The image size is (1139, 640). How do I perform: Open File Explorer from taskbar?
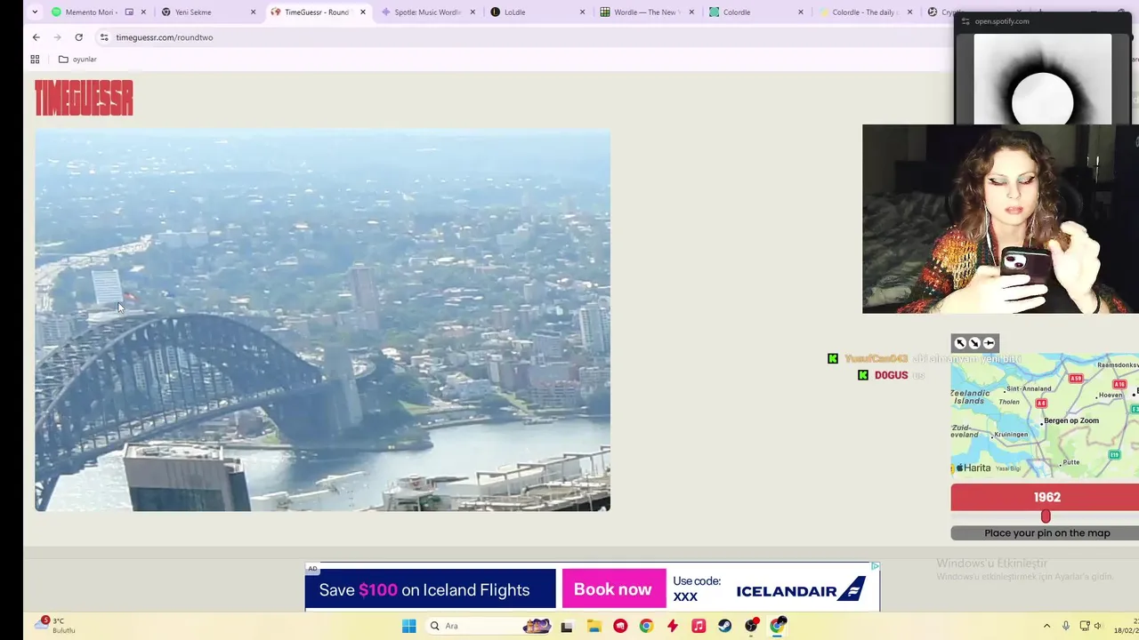coord(594,626)
